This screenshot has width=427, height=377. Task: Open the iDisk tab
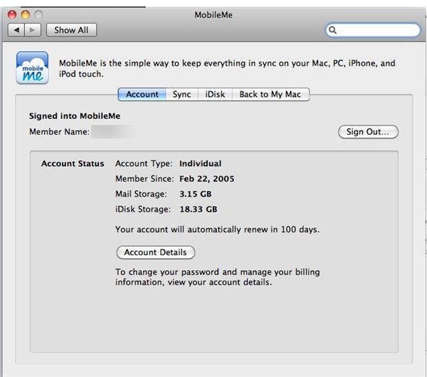[x=215, y=94]
